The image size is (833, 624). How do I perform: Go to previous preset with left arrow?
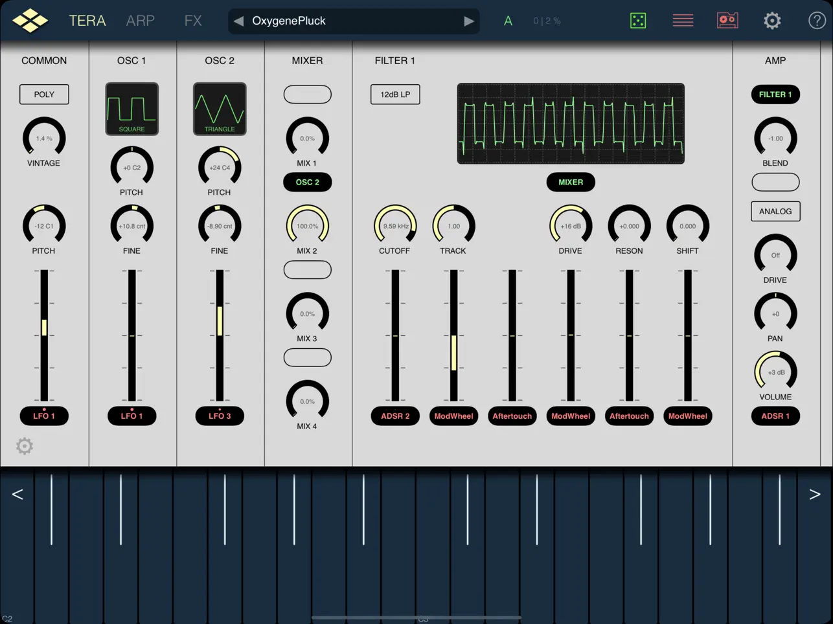coord(238,21)
